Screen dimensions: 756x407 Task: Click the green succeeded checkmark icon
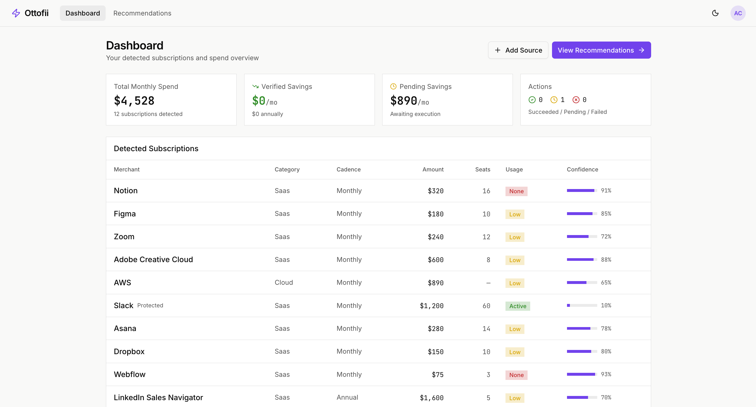tap(532, 100)
